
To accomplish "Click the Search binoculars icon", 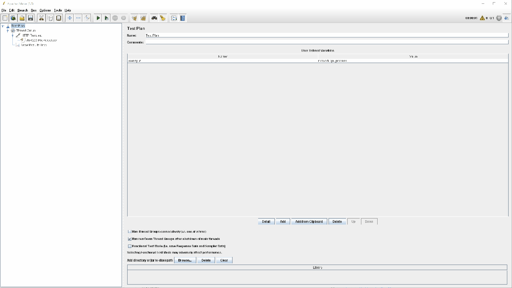I will click(154, 18).
